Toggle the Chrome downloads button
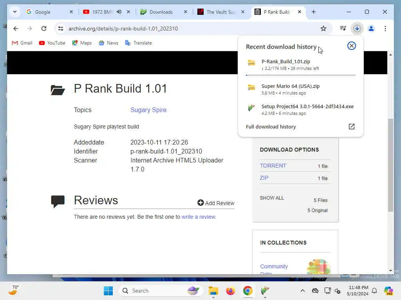Screen dimensions: 401x300 tap(357, 28)
